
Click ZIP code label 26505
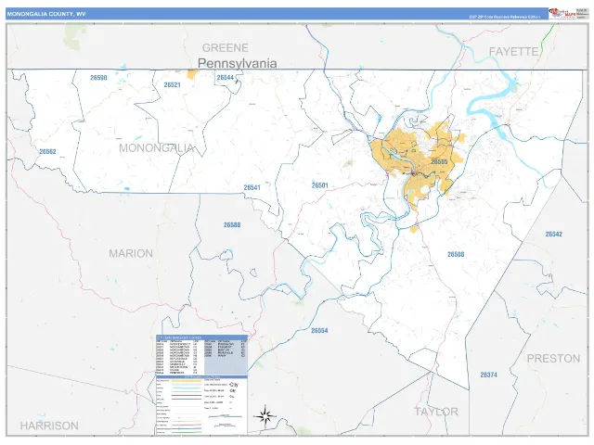point(439,162)
